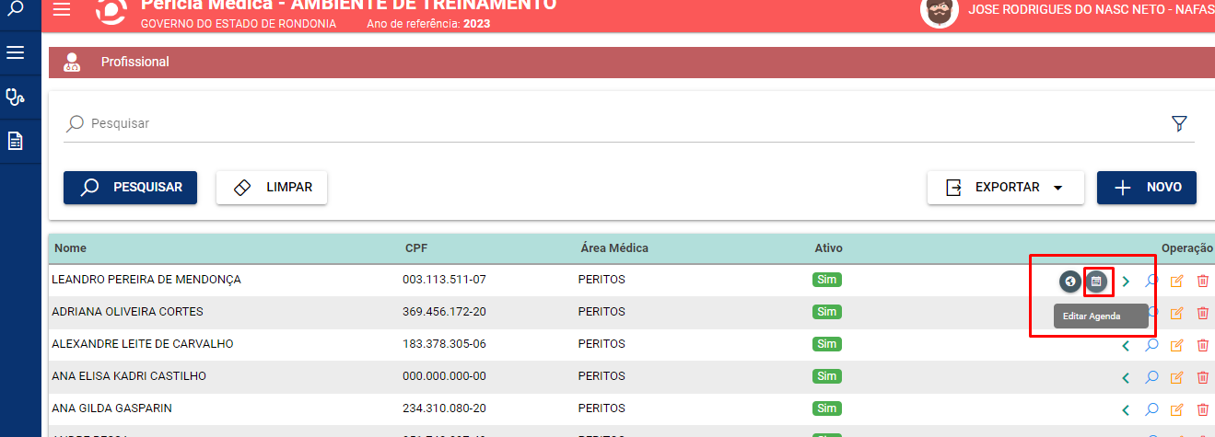Expand action options for Ana Elisa's row

pyautogui.click(x=1126, y=377)
